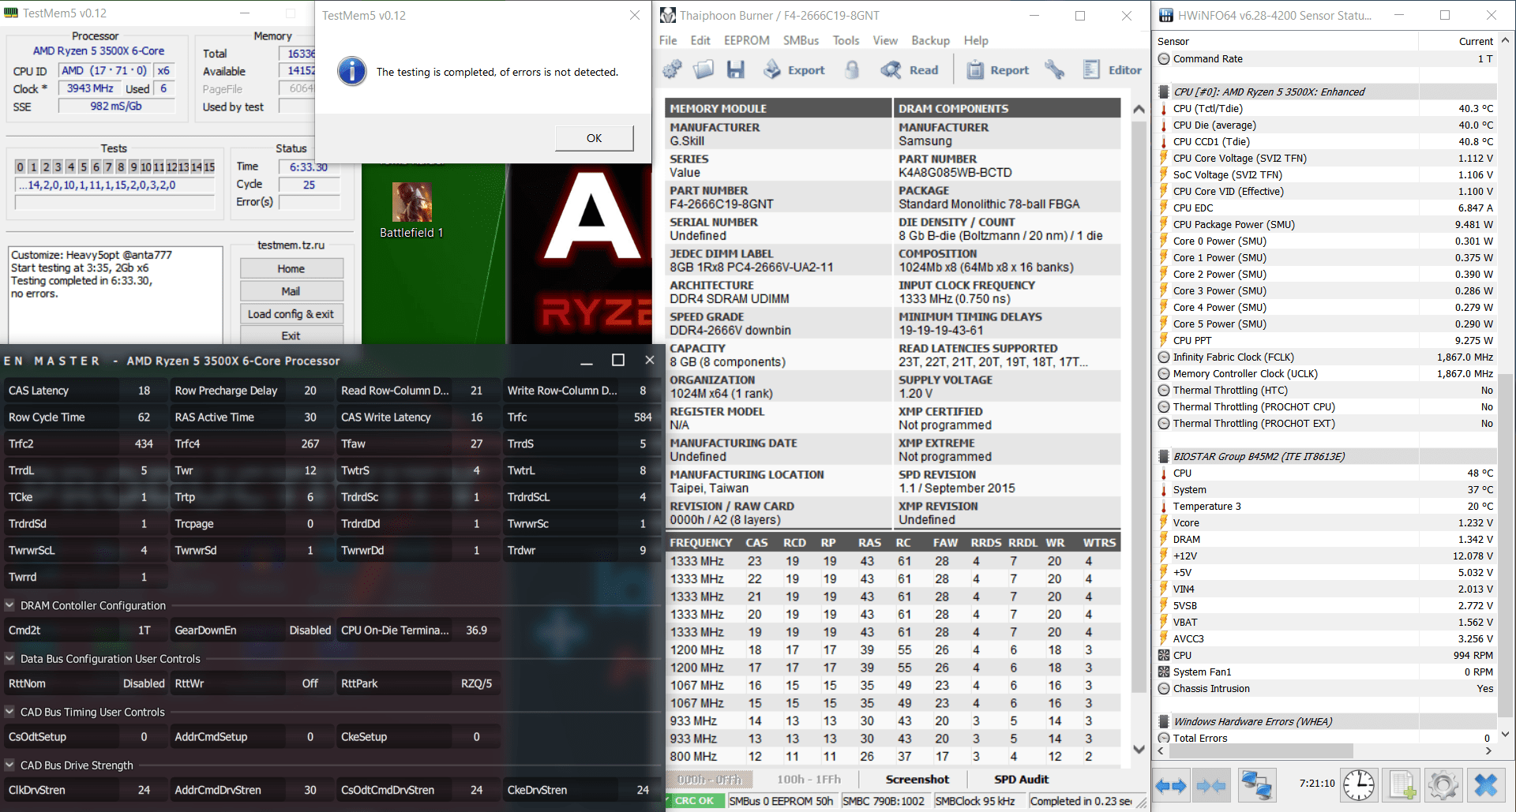Open the EEPROM menu
Image resolution: width=1516 pixels, height=812 pixels.
click(746, 40)
